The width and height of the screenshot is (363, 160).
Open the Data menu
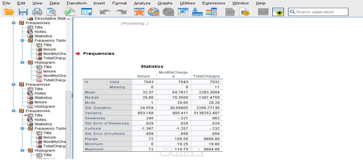tap(54, 3)
